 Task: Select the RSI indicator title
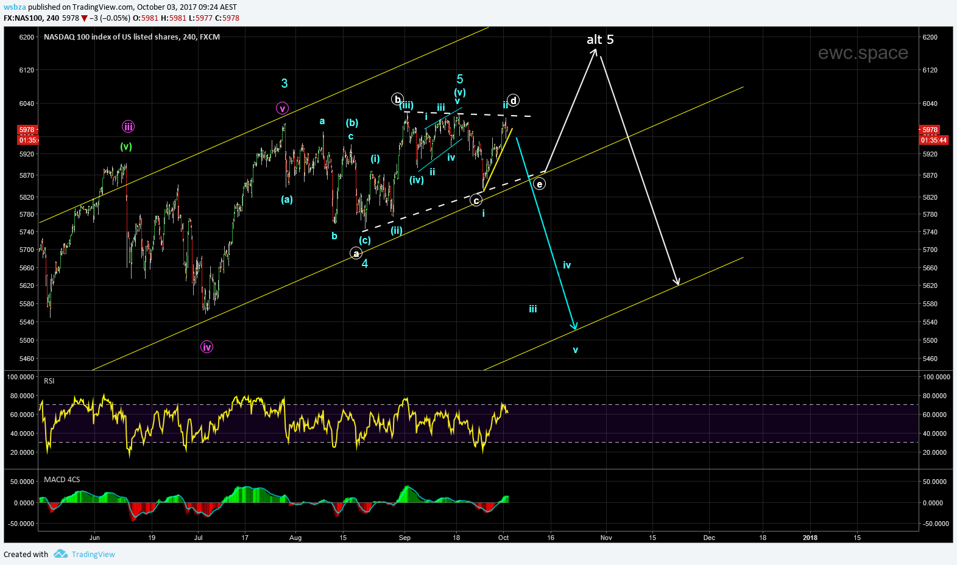pos(49,381)
